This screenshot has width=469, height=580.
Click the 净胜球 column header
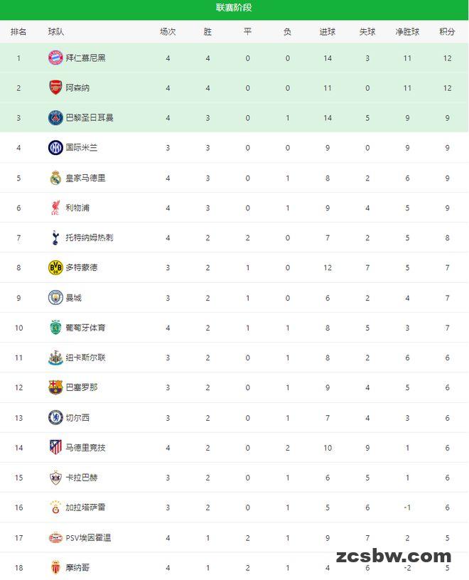click(x=407, y=32)
